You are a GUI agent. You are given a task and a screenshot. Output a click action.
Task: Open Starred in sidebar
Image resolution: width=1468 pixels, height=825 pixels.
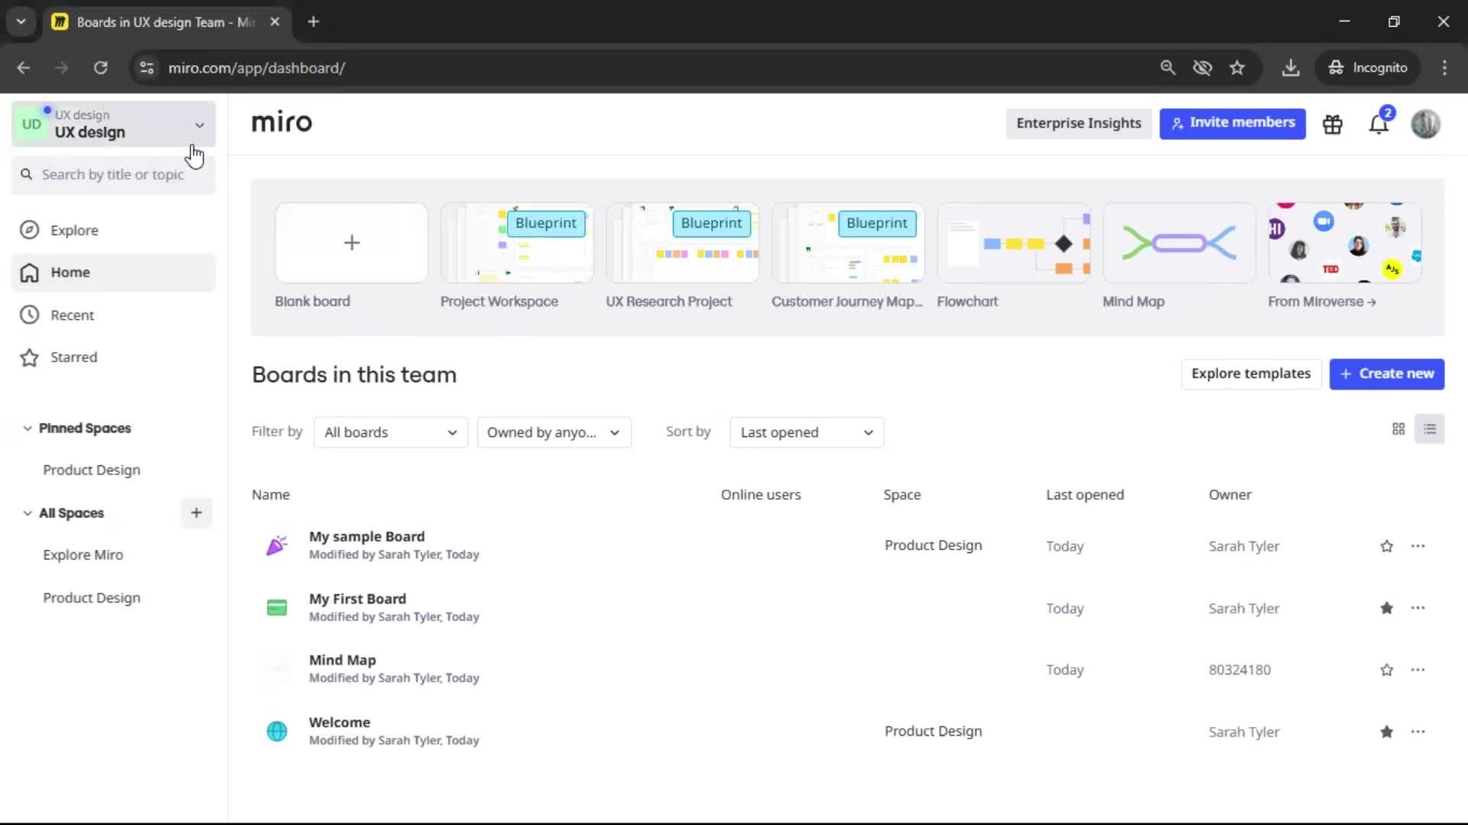click(114, 357)
